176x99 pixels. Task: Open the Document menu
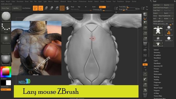point(20,1)
